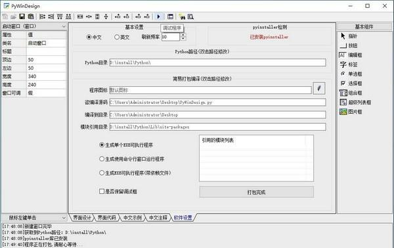394x248 pixels.
Task: Click the 窗口可调 value 假
Action: click(x=47, y=93)
